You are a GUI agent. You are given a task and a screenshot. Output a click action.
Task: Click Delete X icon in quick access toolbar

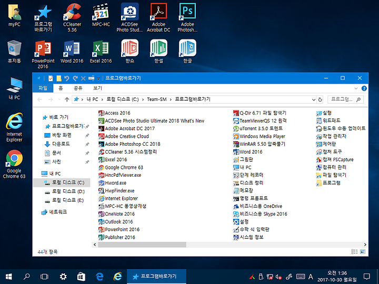[83, 78]
